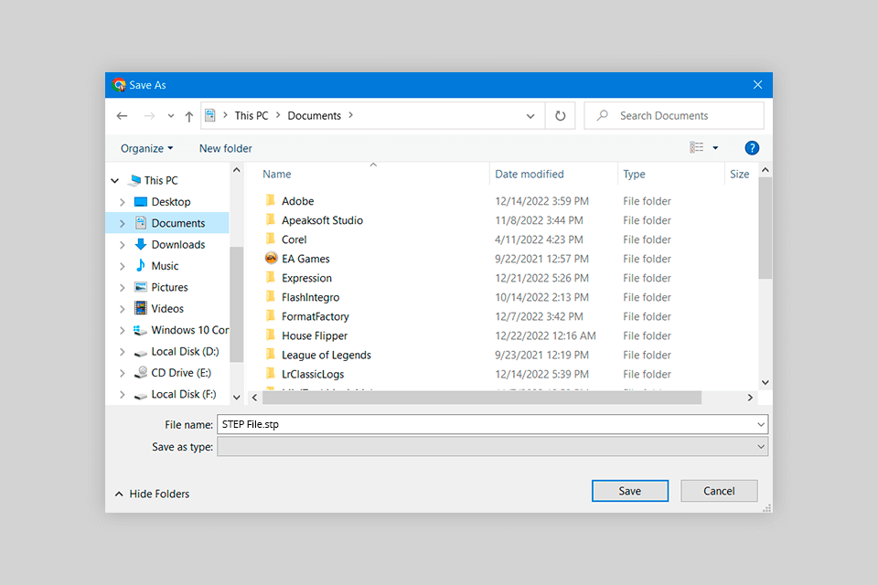Viewport: 878px width, 585px height.
Task: Click the Downloads arrow icon
Action: 141,244
